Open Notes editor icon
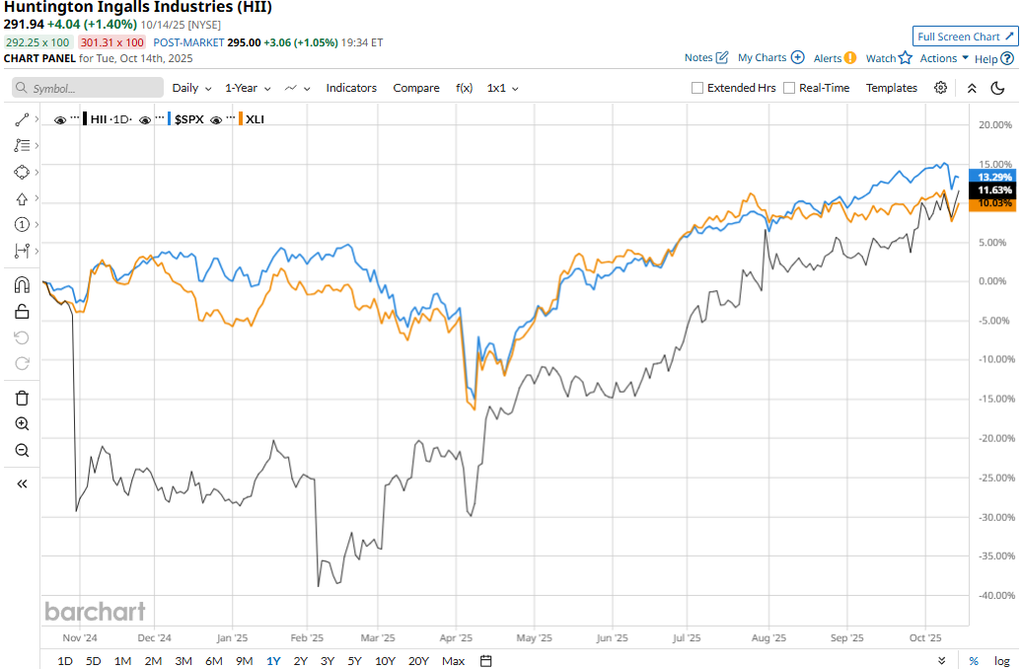 coord(721,57)
